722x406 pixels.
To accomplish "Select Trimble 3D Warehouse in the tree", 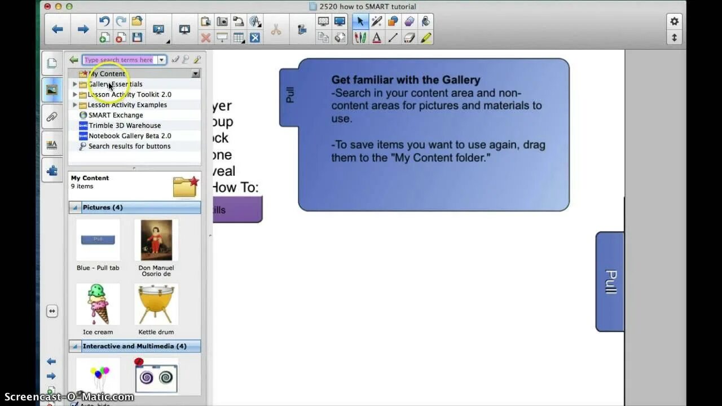I will click(125, 125).
